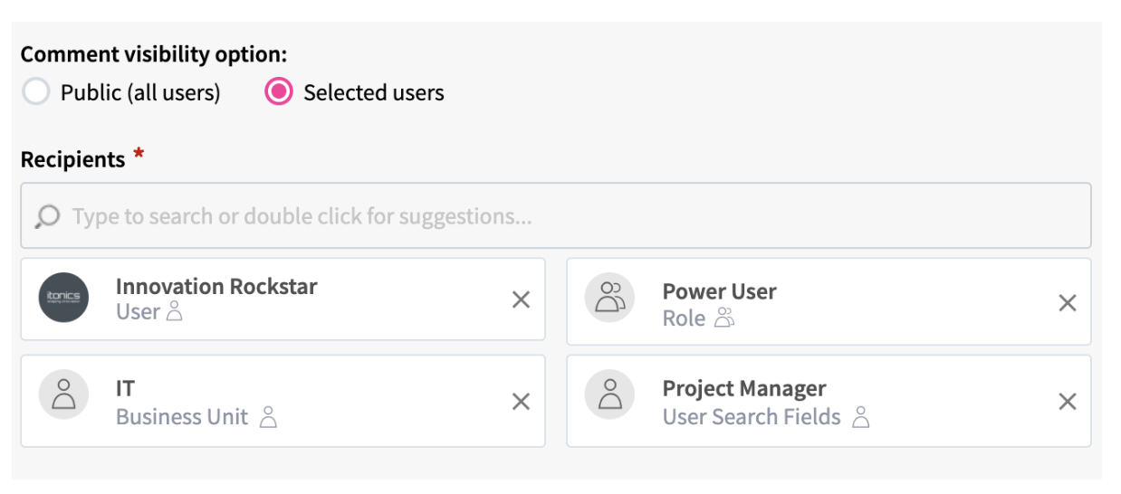Click the person icon next to User Search Fields
Screen dimensions: 1121x494
point(861,417)
